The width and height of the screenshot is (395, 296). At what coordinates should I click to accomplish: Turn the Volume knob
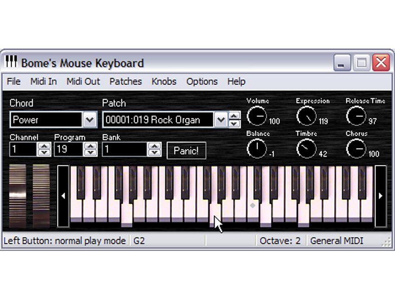click(257, 116)
